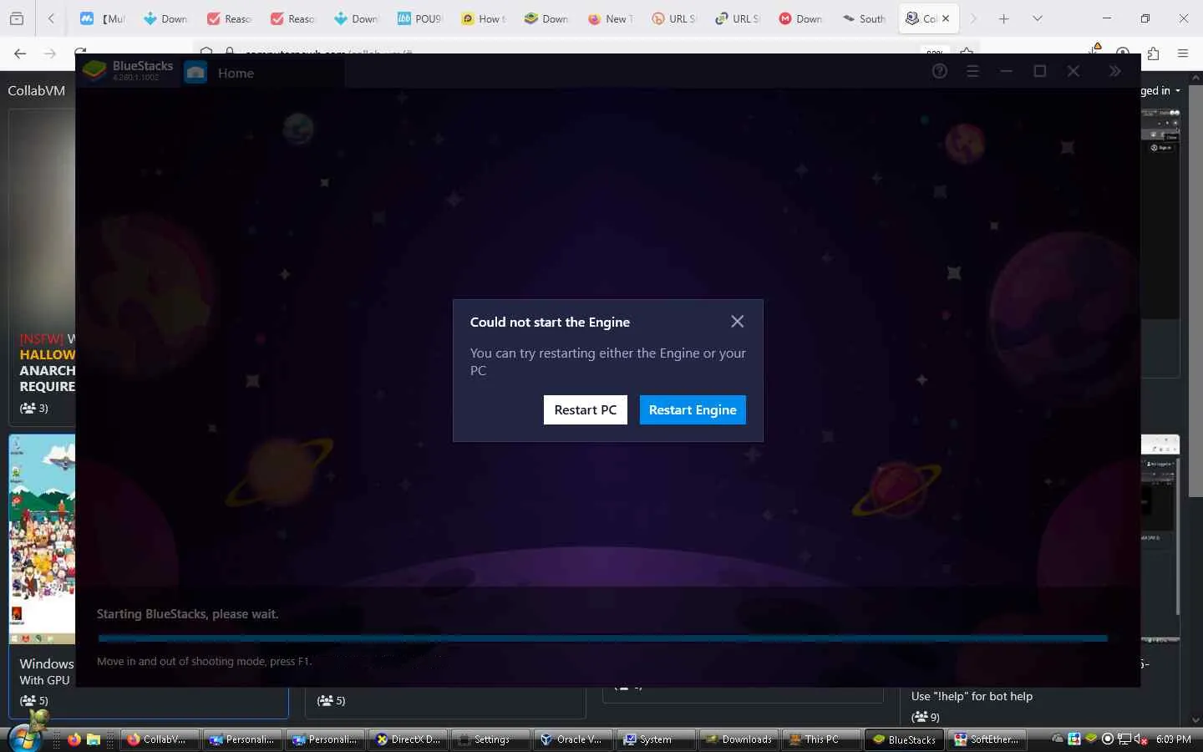Switch to the DirectX D... taskbar button

point(407,739)
